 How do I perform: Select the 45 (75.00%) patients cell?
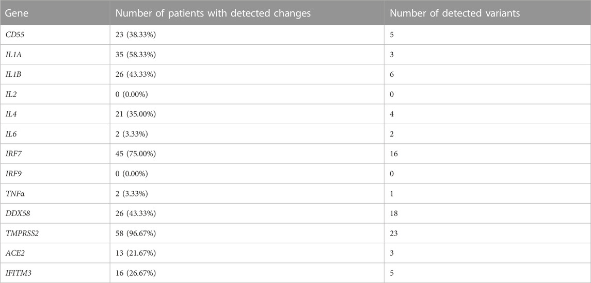click(136, 154)
